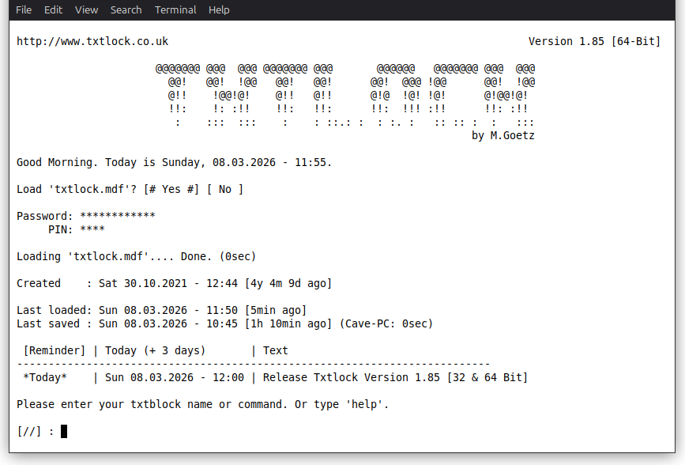Click the 'Good Morning. Today is Sunday' line

[175, 162]
